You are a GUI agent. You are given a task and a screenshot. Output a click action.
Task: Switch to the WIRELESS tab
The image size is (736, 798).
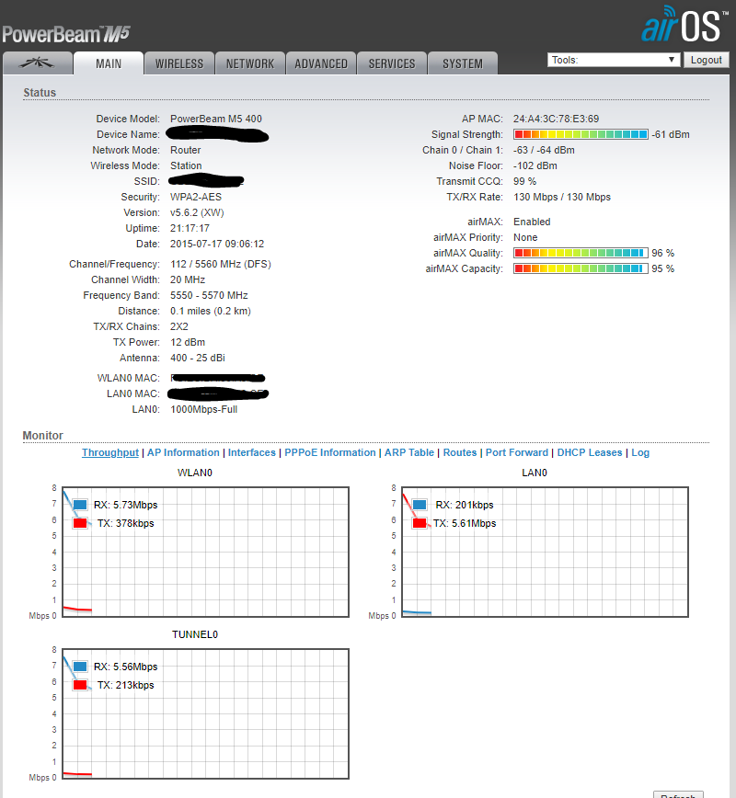[179, 63]
